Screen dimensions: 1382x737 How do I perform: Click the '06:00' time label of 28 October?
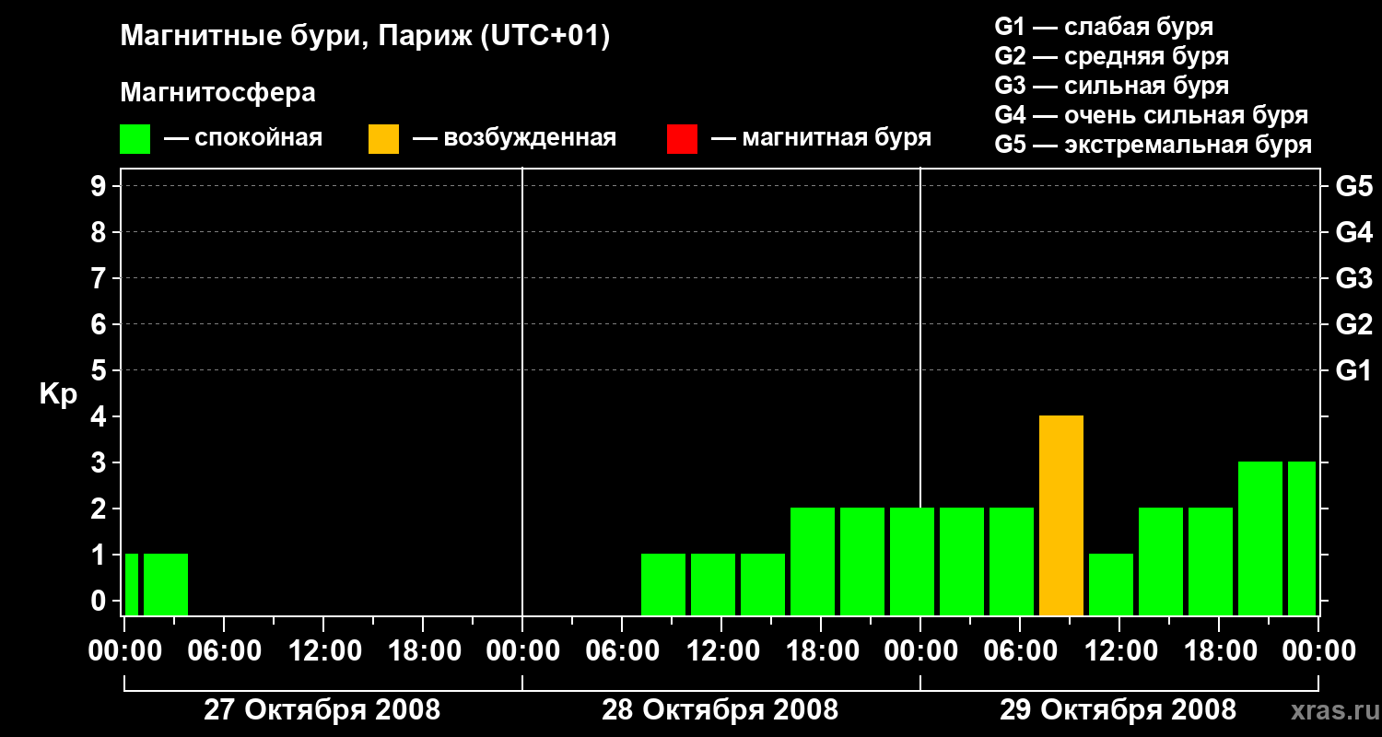(622, 650)
